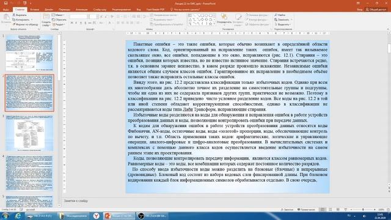This screenshot has height=220, width=391.
Task: Click Преобразовать в SmartArt
Action: pos(167,24)
